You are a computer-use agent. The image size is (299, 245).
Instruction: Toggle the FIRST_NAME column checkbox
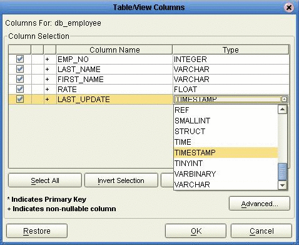20,79
